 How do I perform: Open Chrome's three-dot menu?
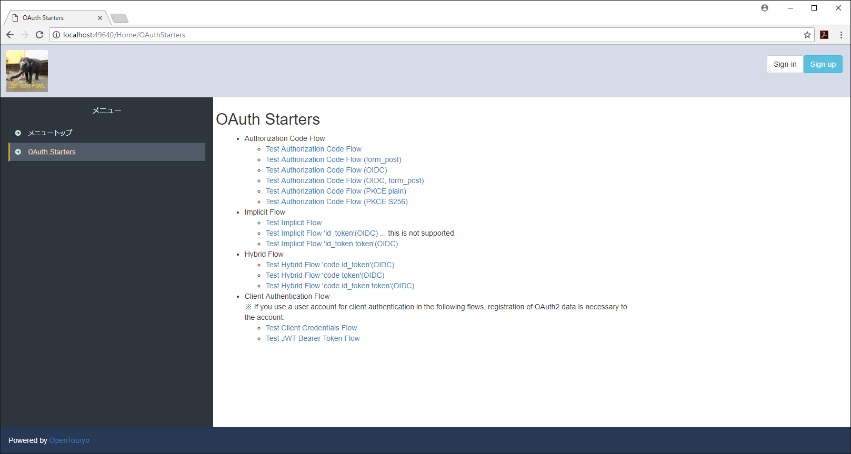pyautogui.click(x=841, y=35)
